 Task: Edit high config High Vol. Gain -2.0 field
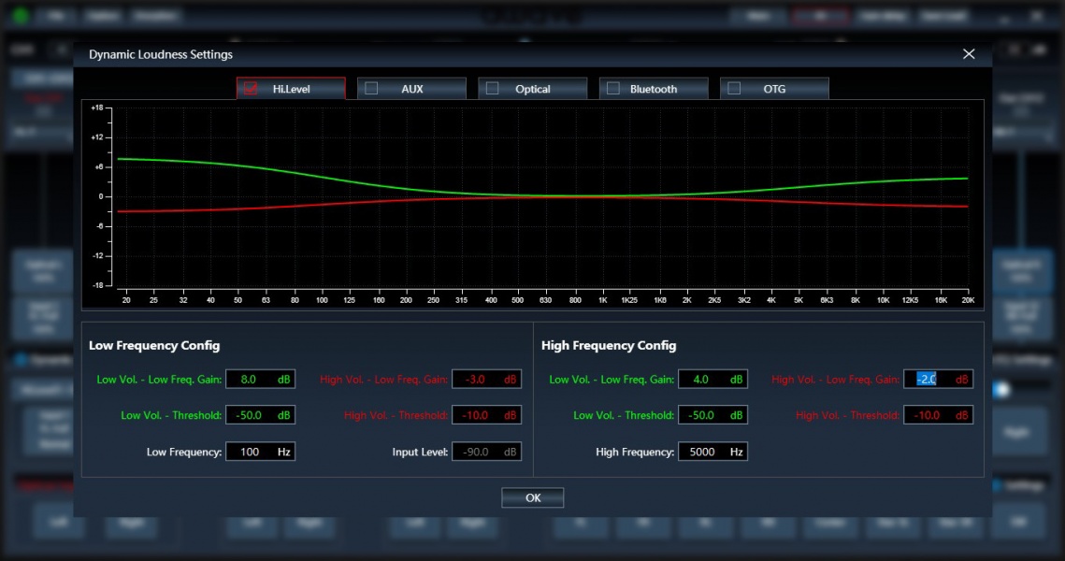tap(938, 379)
